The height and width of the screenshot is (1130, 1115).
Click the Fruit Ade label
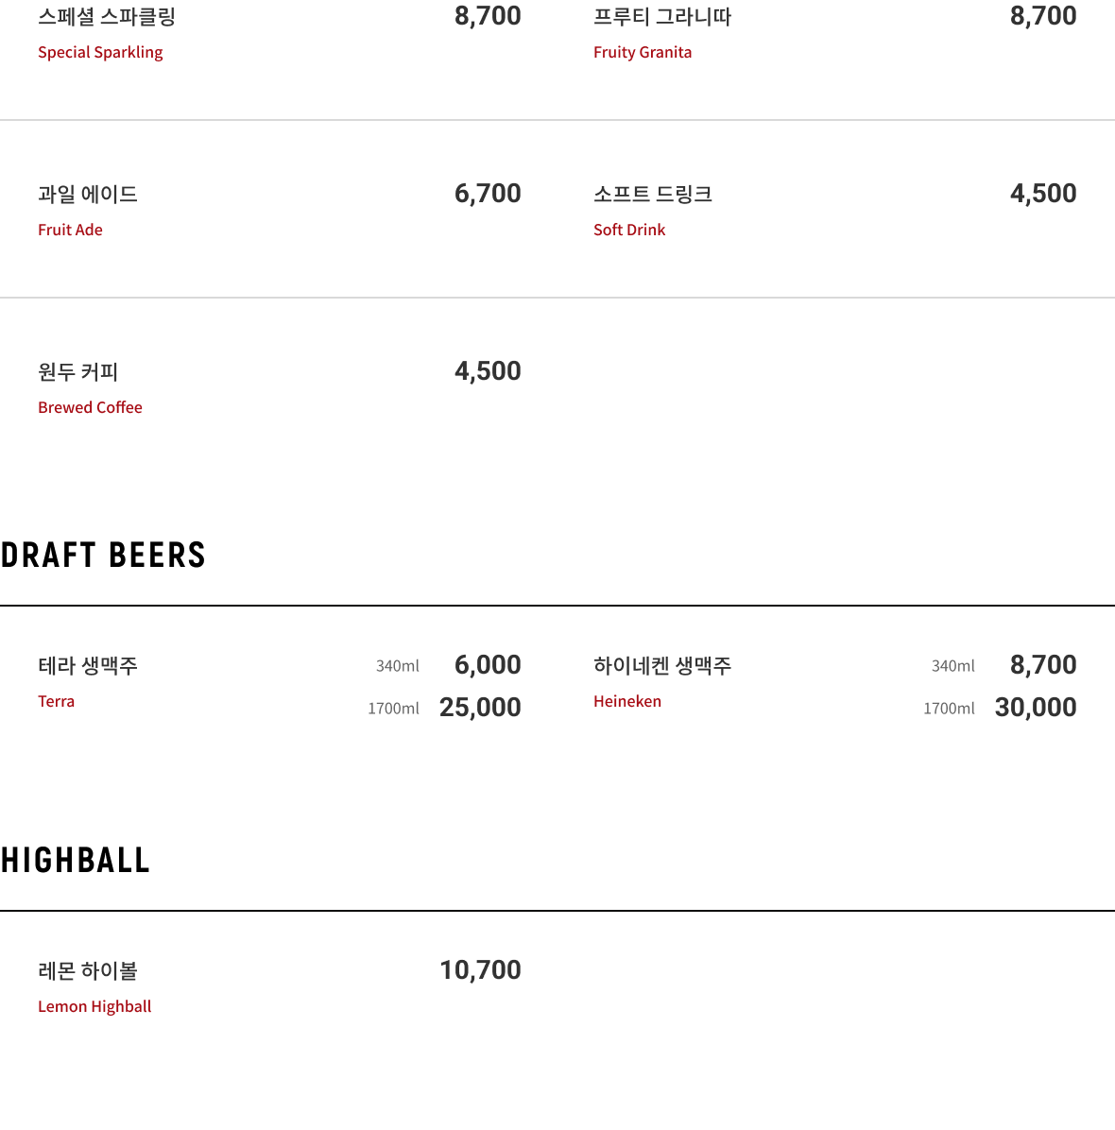[x=70, y=230]
